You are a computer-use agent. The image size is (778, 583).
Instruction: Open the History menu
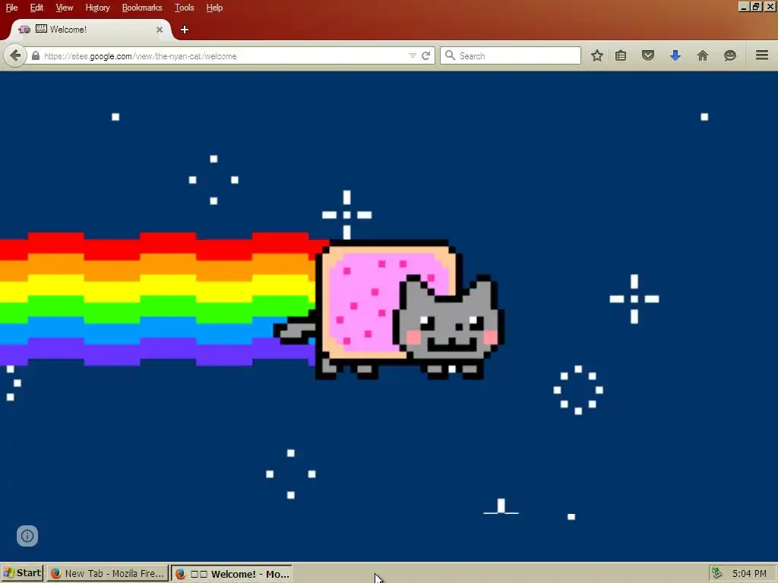click(97, 8)
